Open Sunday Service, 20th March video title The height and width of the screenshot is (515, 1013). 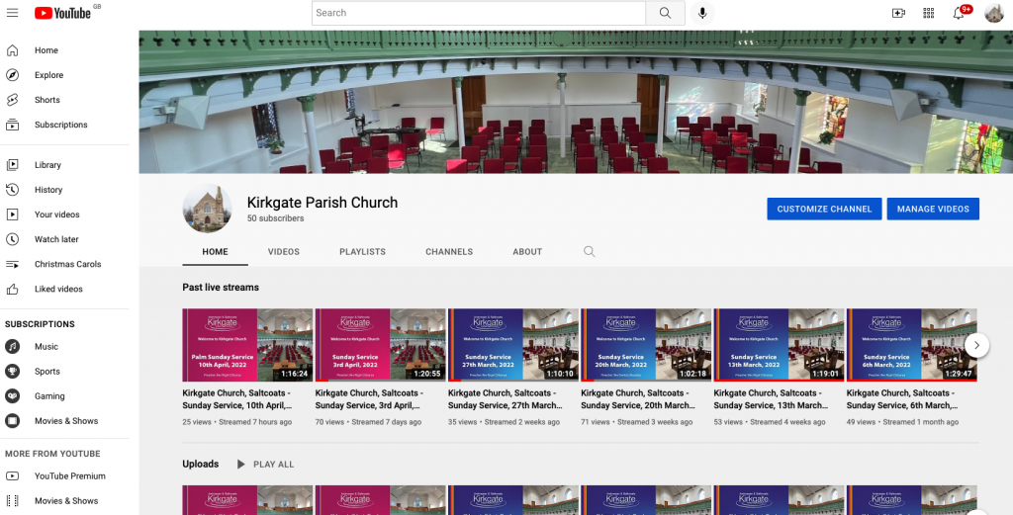[638, 398]
